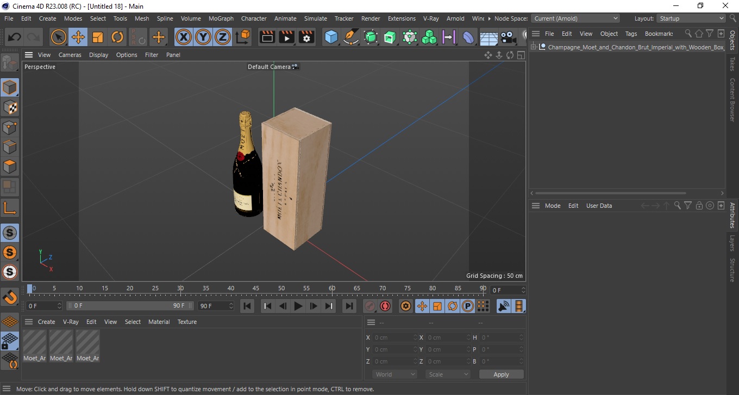Toggle sound playback icon
Screen dimensions: 739x395
504,306
